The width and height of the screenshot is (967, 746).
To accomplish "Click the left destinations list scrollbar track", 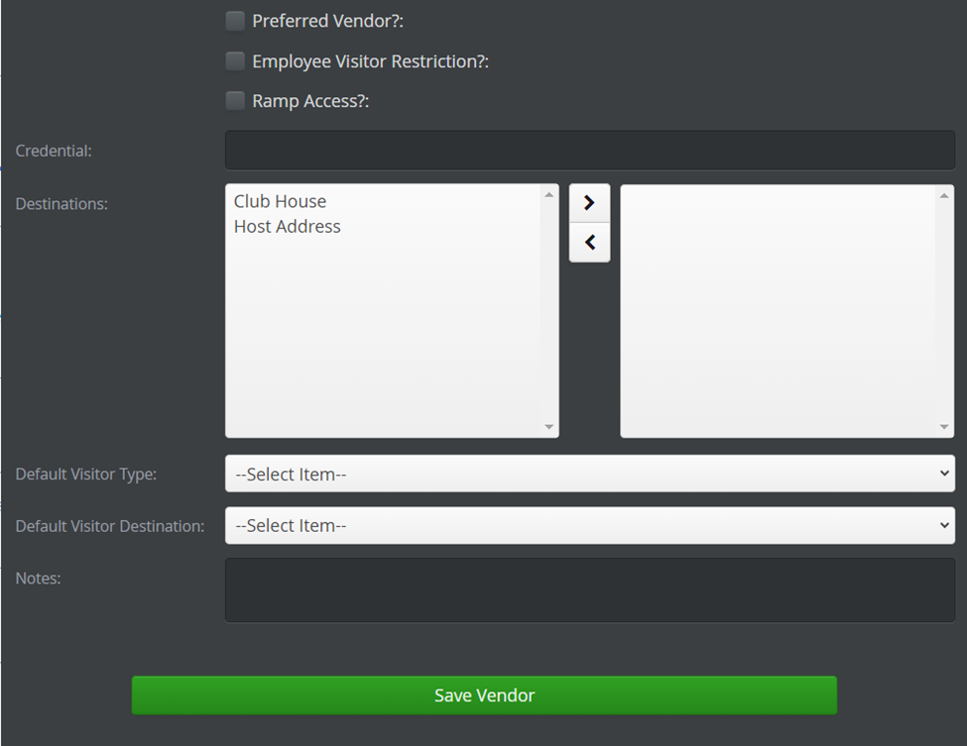I will click(548, 311).
